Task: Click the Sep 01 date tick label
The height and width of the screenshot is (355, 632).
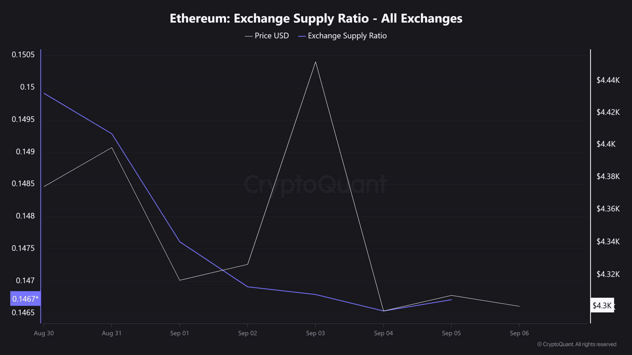Action: pyautogui.click(x=180, y=333)
